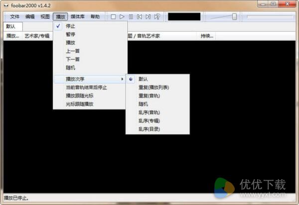Image resolution: width=299 pixels, height=205 pixels.
Task: Choose 下一首 in the playback menu
Action: [x=90, y=59]
